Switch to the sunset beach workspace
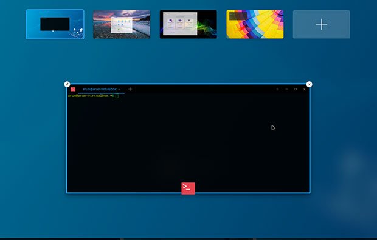The width and height of the screenshot is (377, 240). [122, 24]
